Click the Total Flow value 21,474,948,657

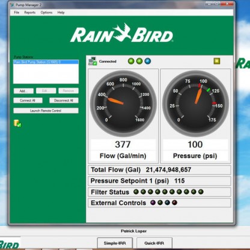click(168, 170)
